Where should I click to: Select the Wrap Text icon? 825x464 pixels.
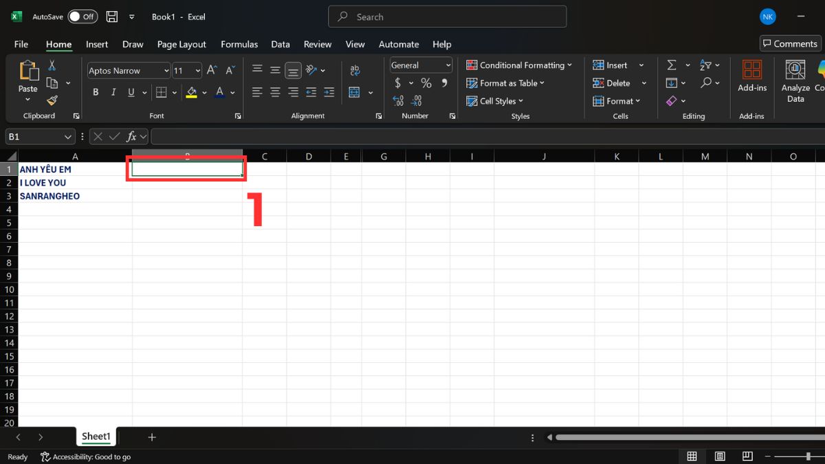355,69
